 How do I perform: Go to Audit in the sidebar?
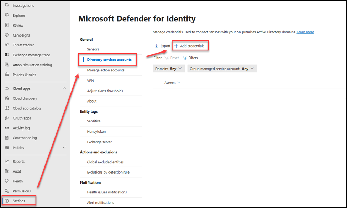coord(17,171)
